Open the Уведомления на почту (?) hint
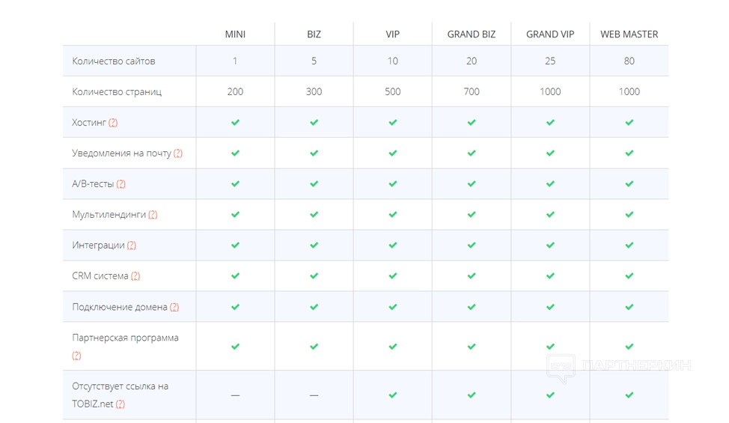Screen dimensions: 729x423 pos(178,153)
